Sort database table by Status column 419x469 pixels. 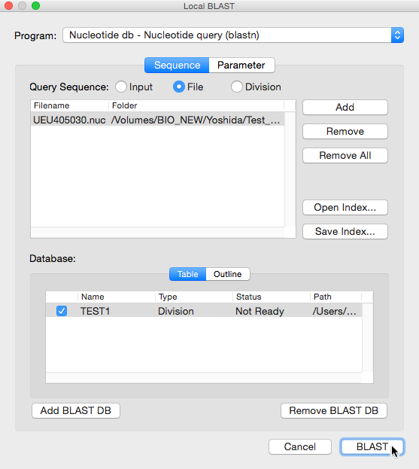(x=271, y=297)
